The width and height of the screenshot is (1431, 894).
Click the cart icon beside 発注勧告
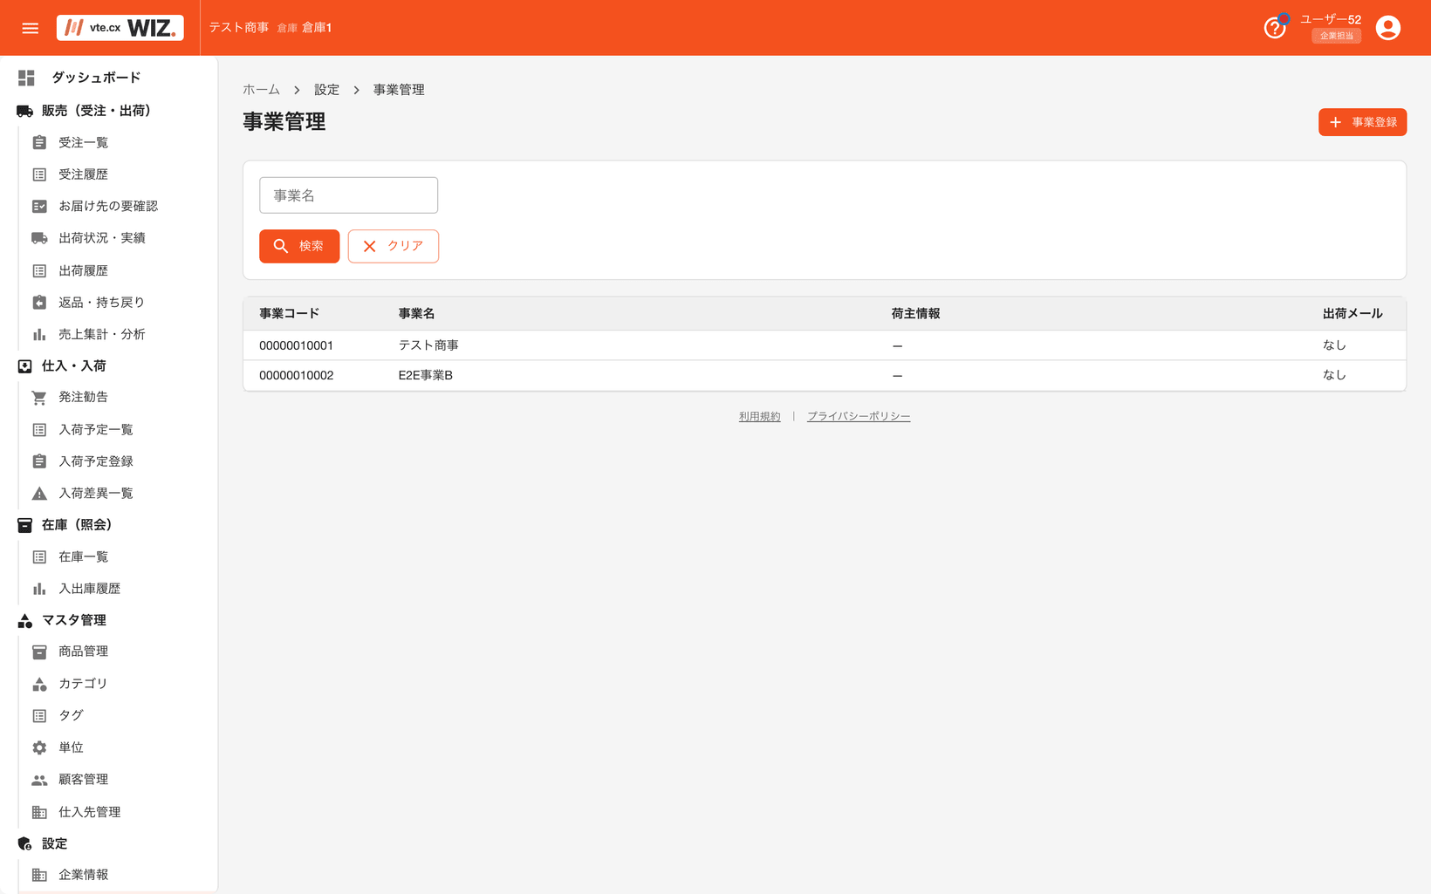pos(39,397)
